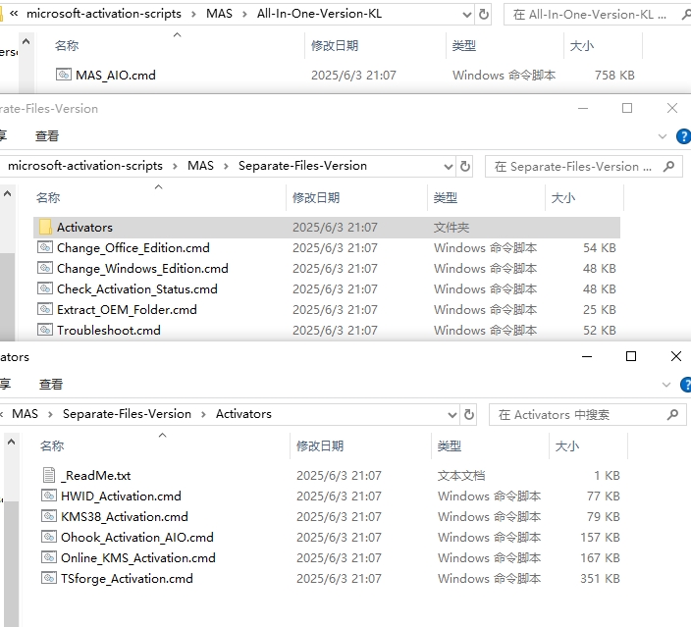Open breadcrumb chevron after MAS in All-In-One-Version-KL window

tap(244, 14)
